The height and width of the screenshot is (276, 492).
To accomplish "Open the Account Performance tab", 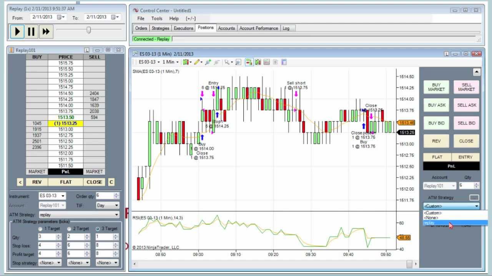I will [x=259, y=28].
